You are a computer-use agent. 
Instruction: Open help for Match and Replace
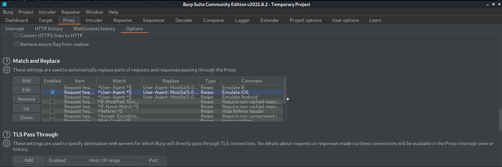[7, 61]
